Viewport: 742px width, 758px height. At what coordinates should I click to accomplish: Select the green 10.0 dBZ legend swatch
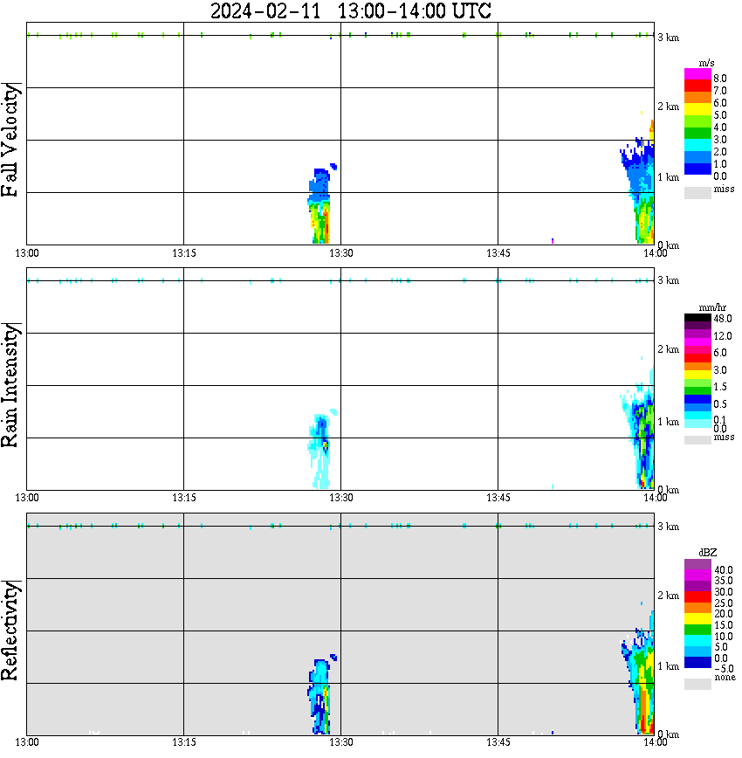click(697, 630)
